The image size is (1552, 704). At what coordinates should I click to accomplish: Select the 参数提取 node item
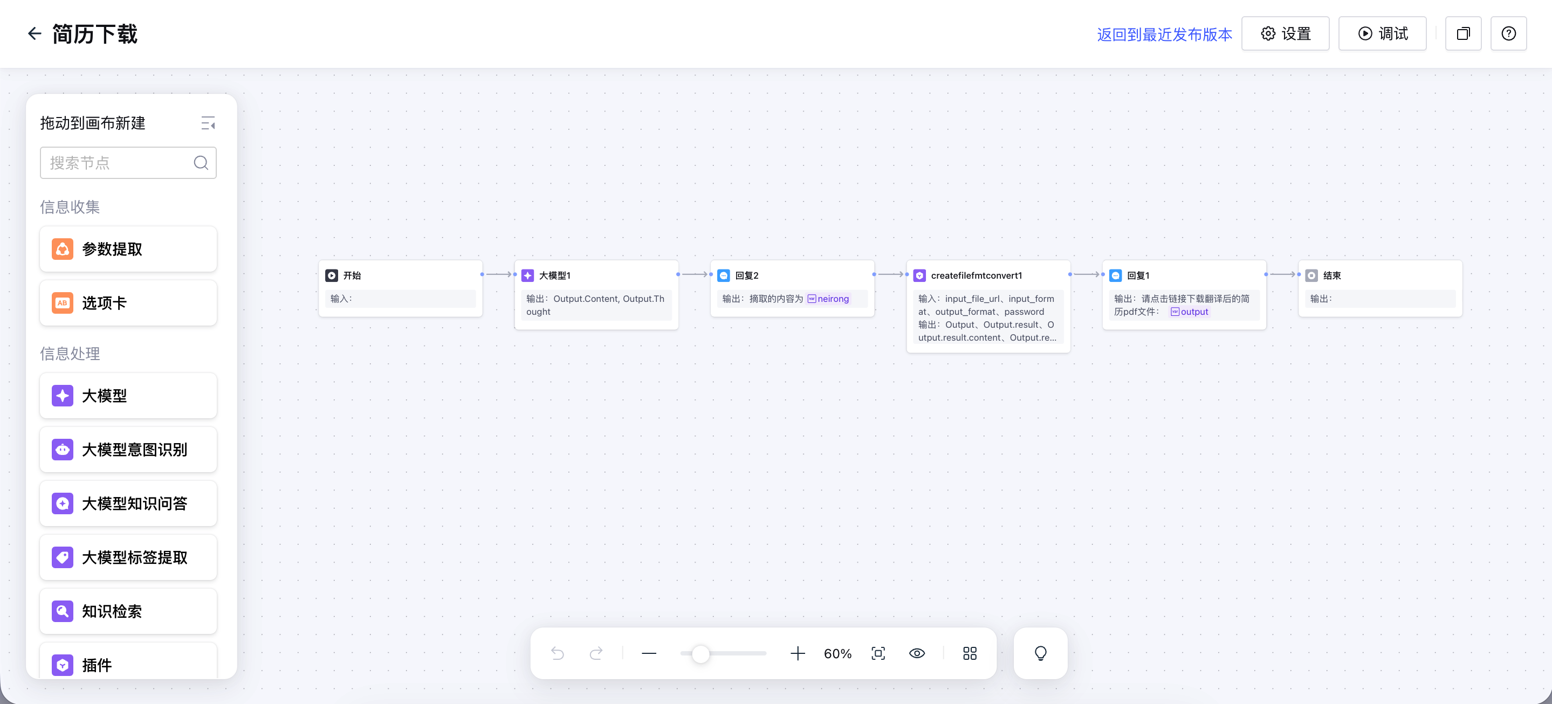[128, 249]
